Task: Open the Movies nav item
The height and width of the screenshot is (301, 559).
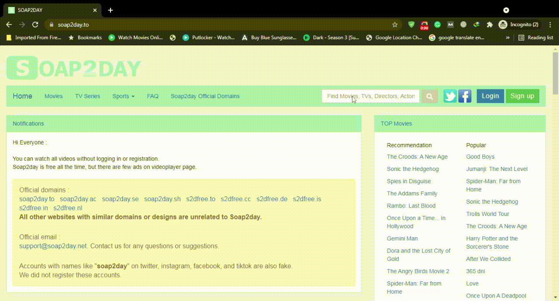Action: 54,96
